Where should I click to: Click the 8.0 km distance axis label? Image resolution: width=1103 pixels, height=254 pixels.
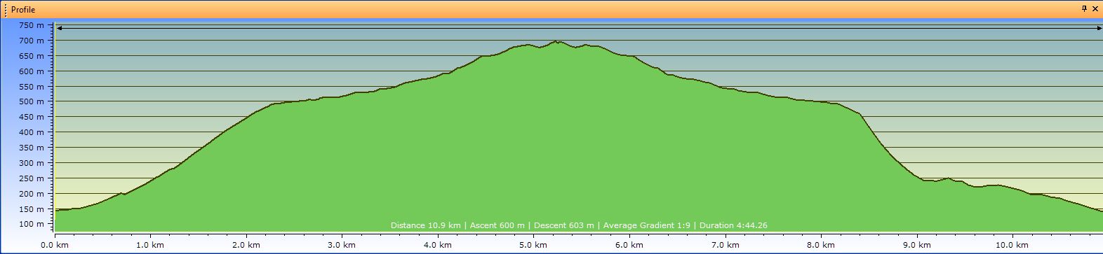(820, 245)
